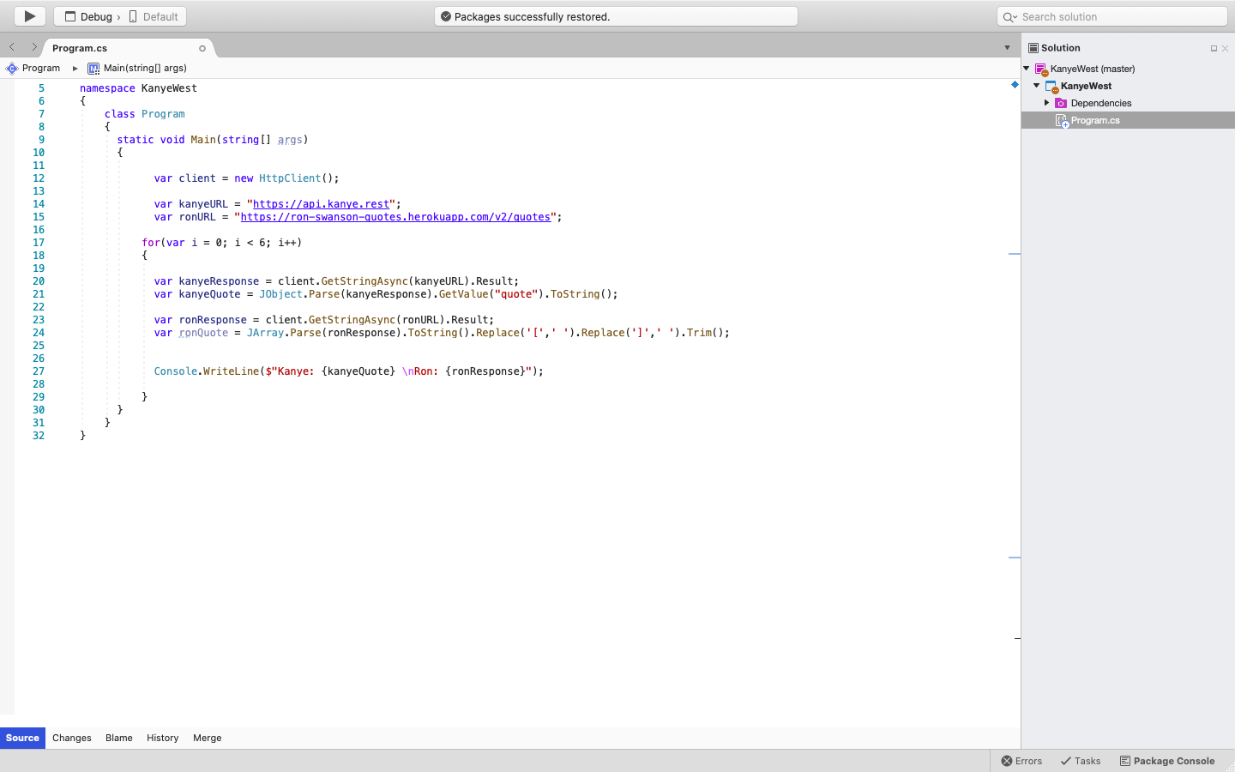Open the Package Console pad
The height and width of the screenshot is (772, 1235).
[1167, 761]
